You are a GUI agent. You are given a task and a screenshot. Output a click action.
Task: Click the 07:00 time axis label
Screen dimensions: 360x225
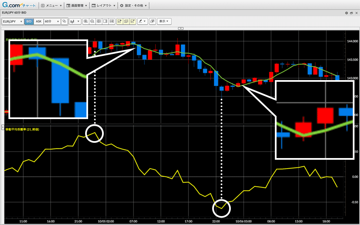(133, 222)
